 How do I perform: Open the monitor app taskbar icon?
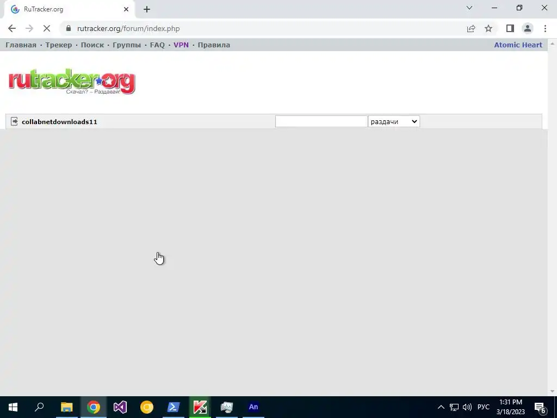point(227,407)
